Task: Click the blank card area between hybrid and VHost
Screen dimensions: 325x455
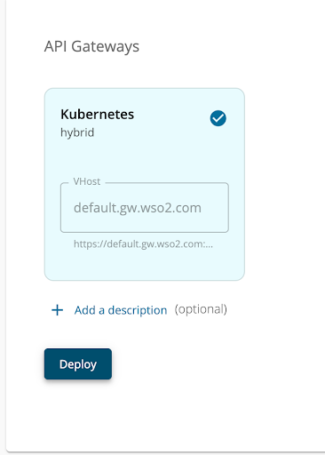Action: pos(145,158)
